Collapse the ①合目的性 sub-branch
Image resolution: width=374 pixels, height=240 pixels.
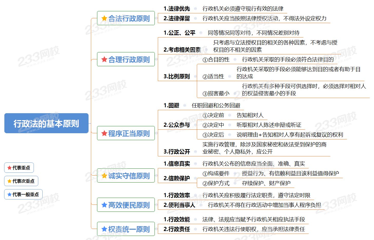[235, 60]
